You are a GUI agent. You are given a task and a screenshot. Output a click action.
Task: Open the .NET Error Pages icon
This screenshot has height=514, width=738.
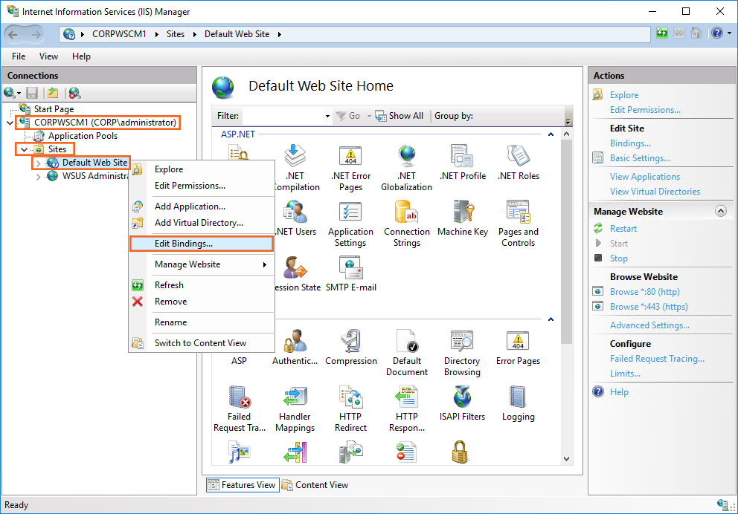350,167
